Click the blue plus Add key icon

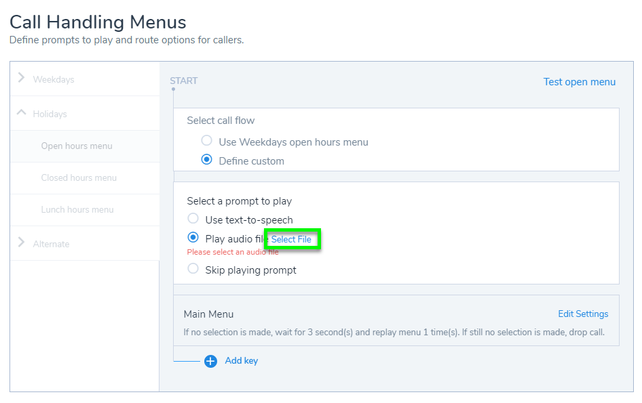pos(210,361)
